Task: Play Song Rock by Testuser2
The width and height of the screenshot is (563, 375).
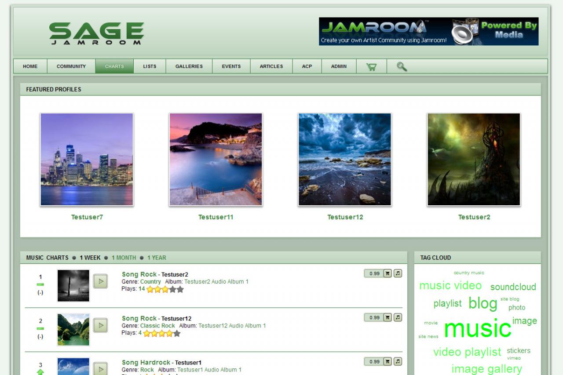Action: point(100,281)
